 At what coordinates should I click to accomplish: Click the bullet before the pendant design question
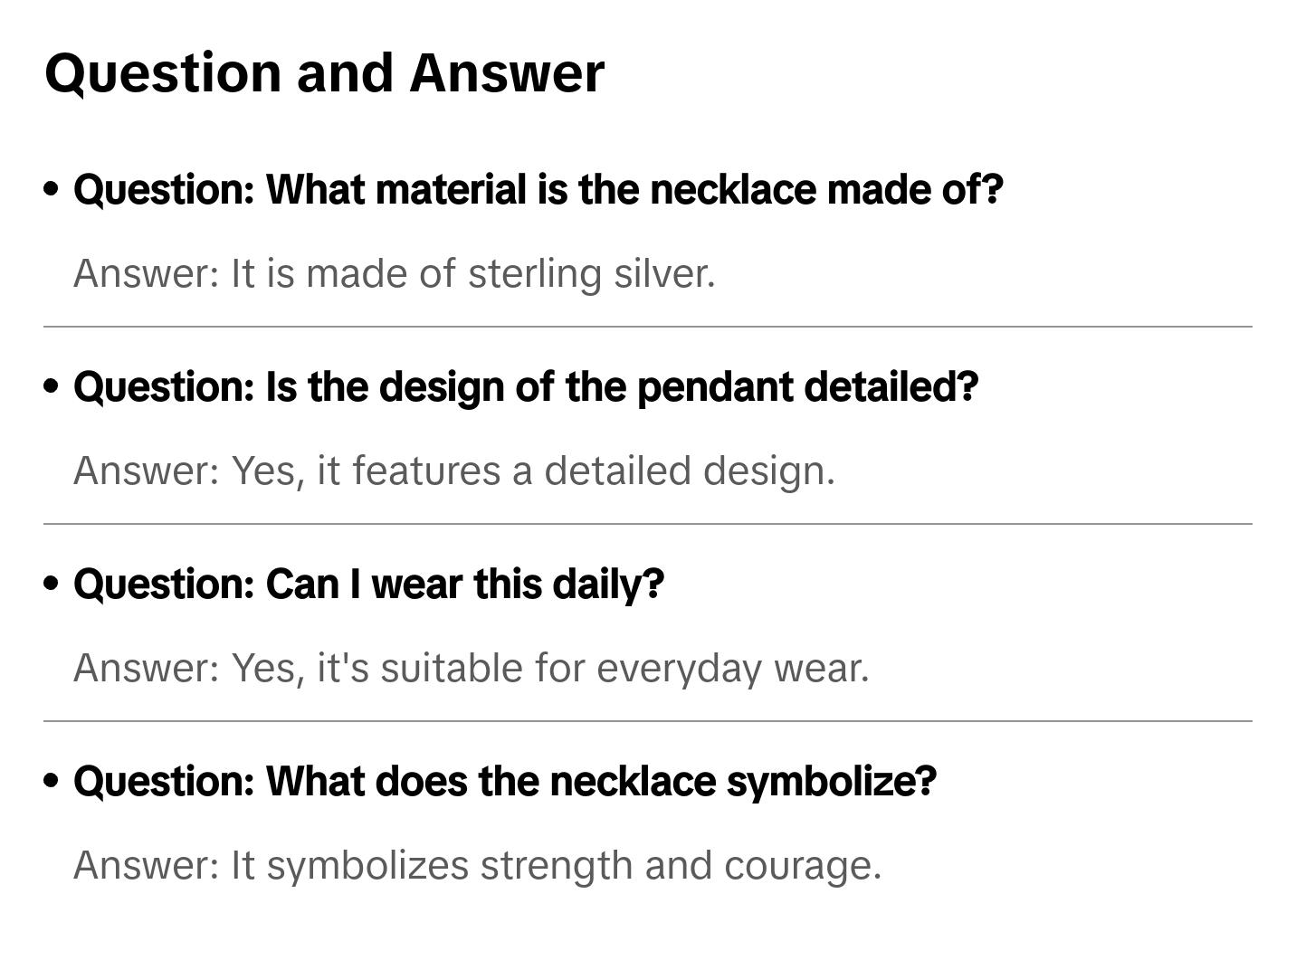tap(52, 386)
